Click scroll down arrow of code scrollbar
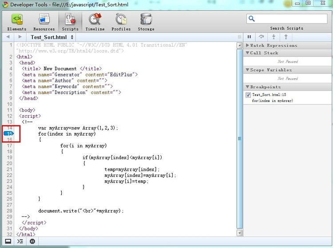 (x=240, y=233)
